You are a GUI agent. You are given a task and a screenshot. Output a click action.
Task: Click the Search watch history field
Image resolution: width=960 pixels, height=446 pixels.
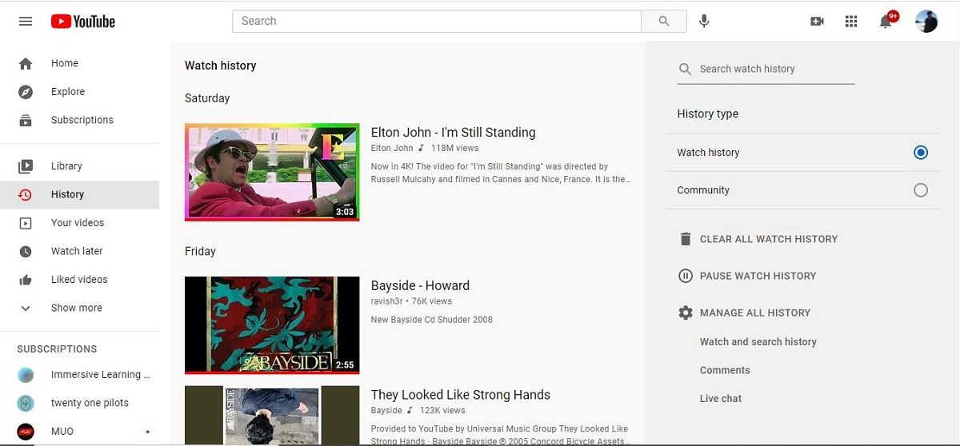pos(766,70)
